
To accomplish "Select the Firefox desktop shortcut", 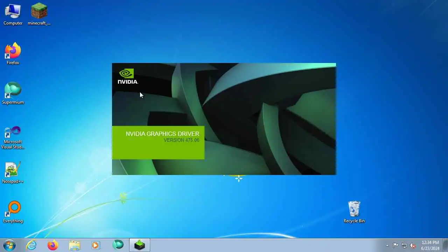I will point(13,54).
